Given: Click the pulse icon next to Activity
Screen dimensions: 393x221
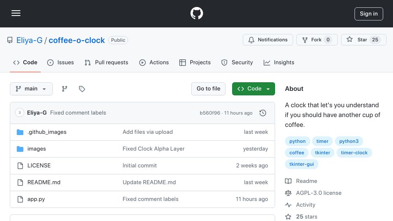Looking at the screenshot, I should [288, 205].
